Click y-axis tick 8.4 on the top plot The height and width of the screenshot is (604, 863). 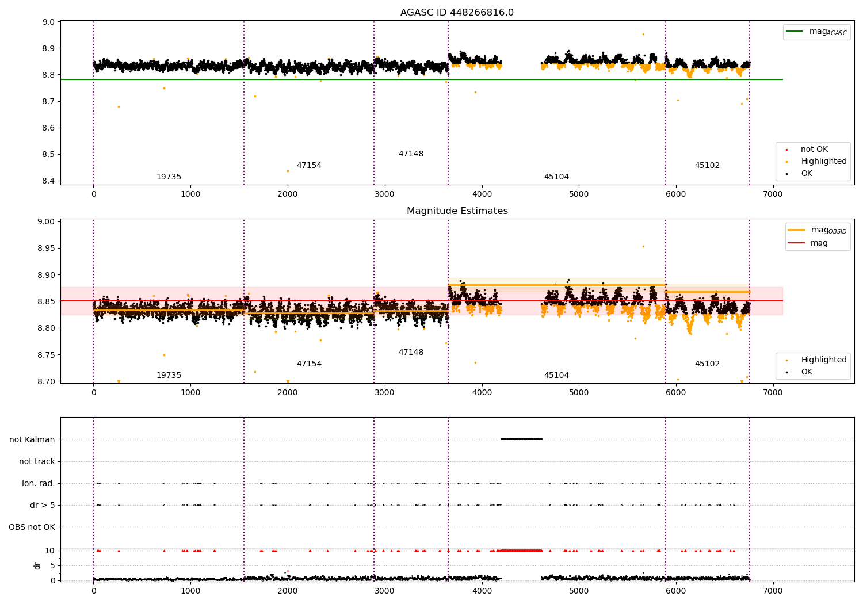49,181
